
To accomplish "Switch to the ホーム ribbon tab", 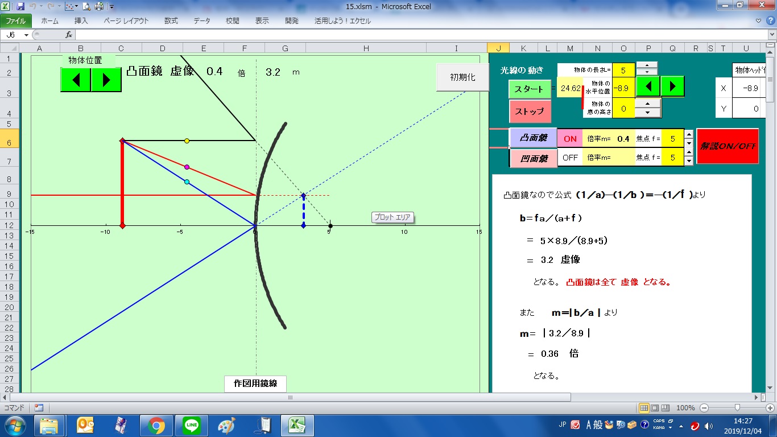I will point(49,20).
